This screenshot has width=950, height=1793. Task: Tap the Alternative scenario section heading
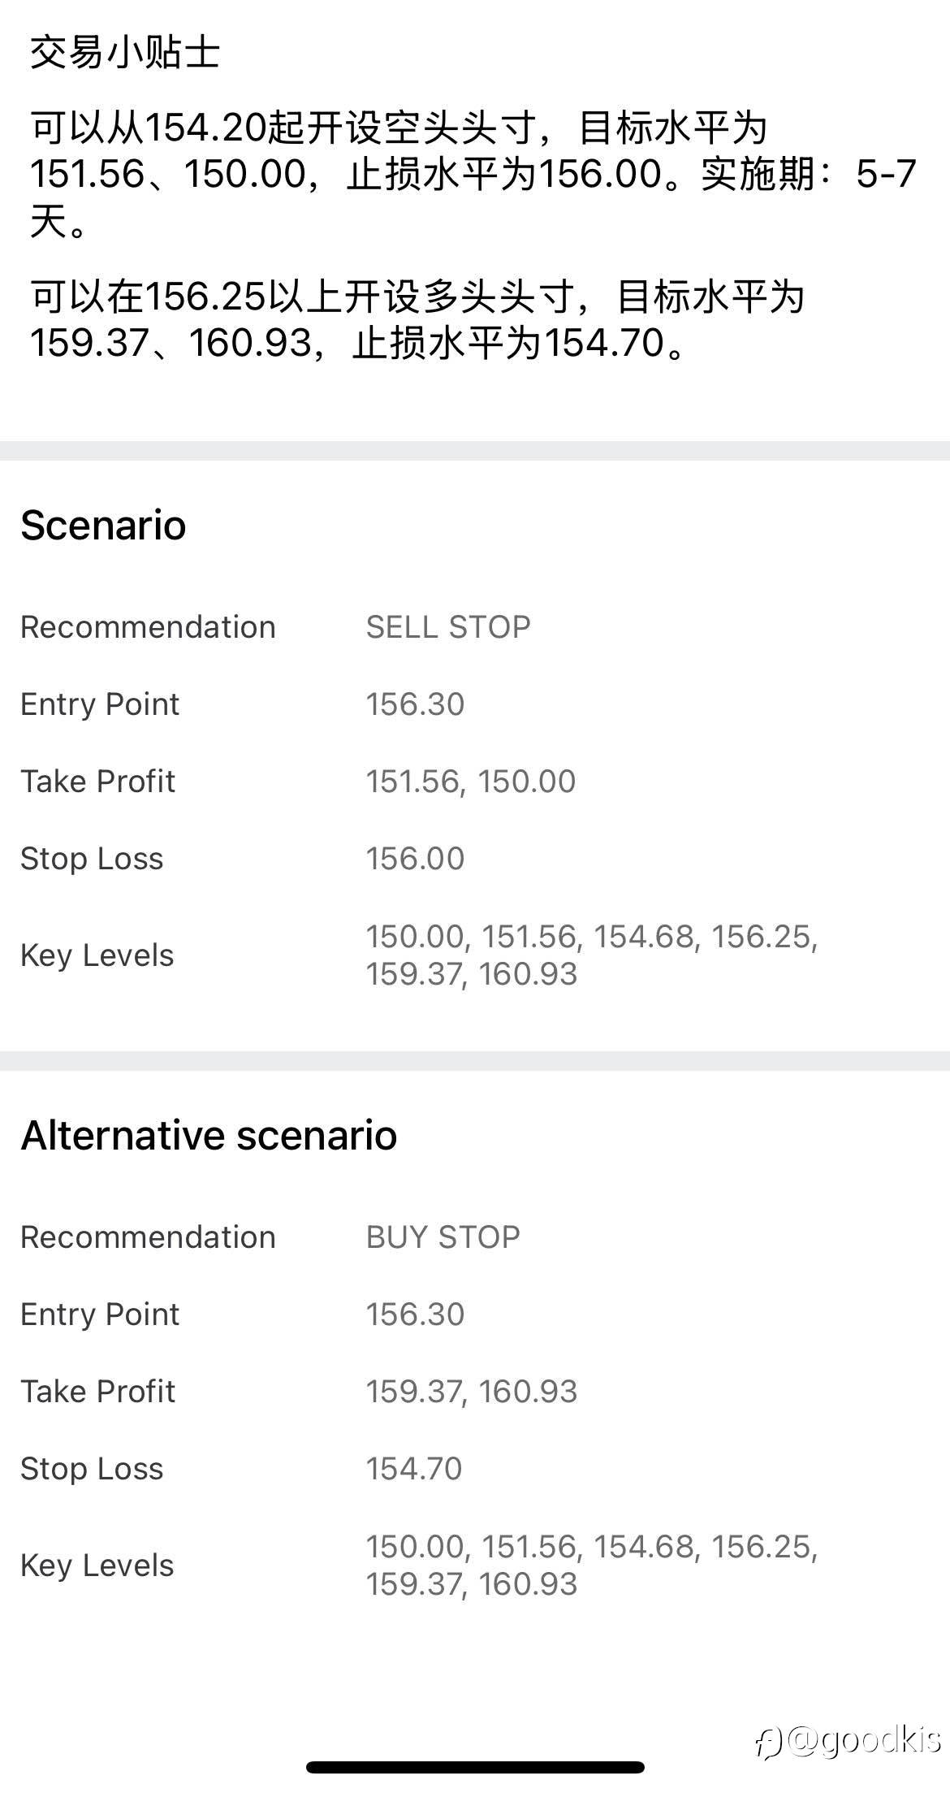[x=209, y=1135]
